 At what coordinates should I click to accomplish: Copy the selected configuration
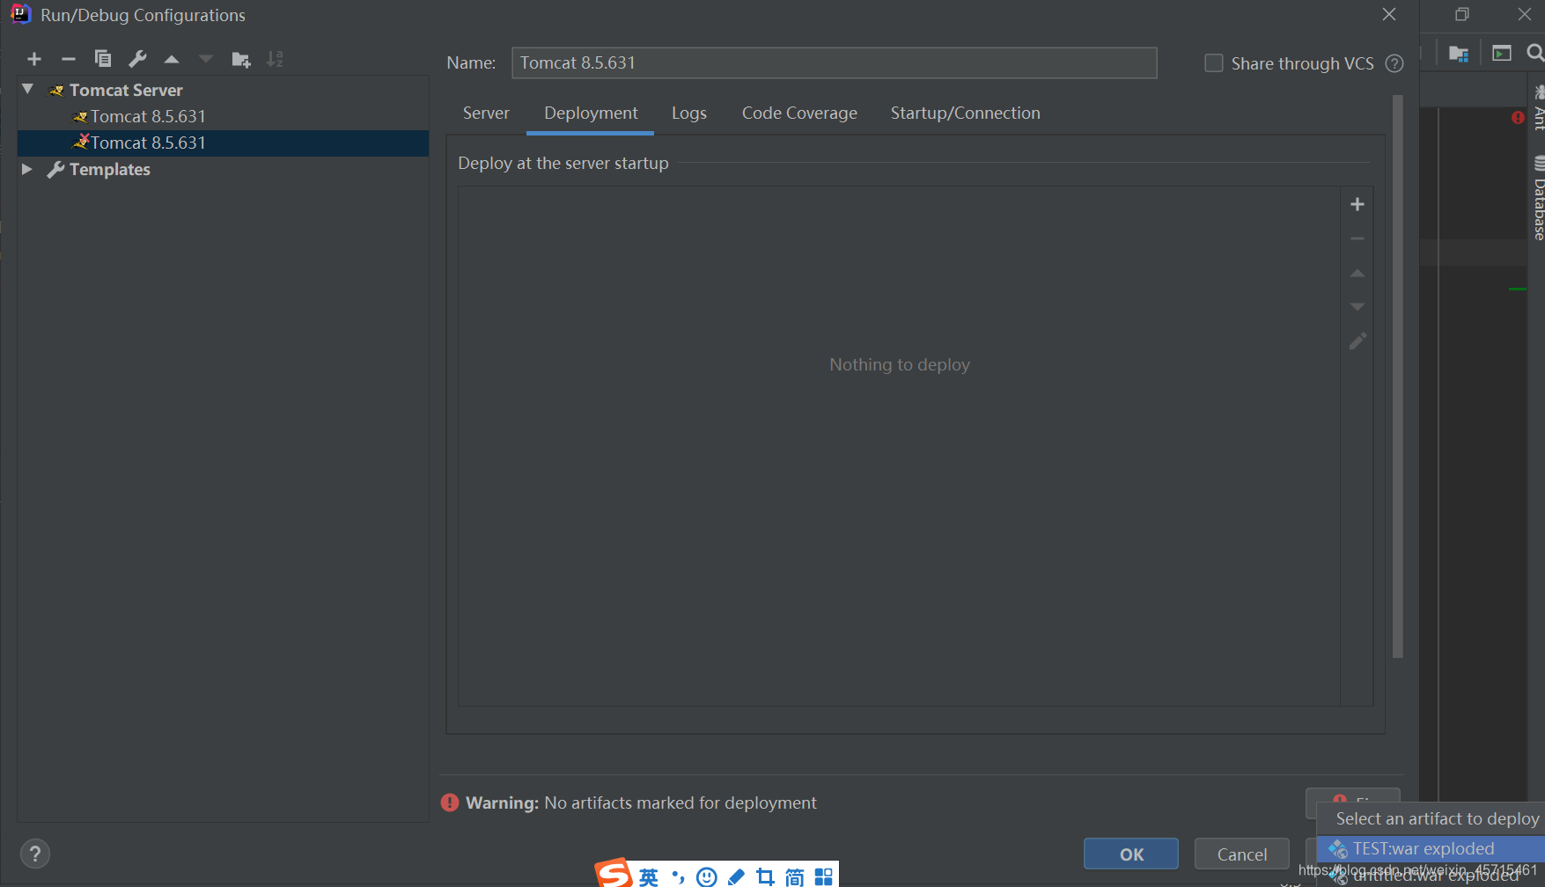103,59
